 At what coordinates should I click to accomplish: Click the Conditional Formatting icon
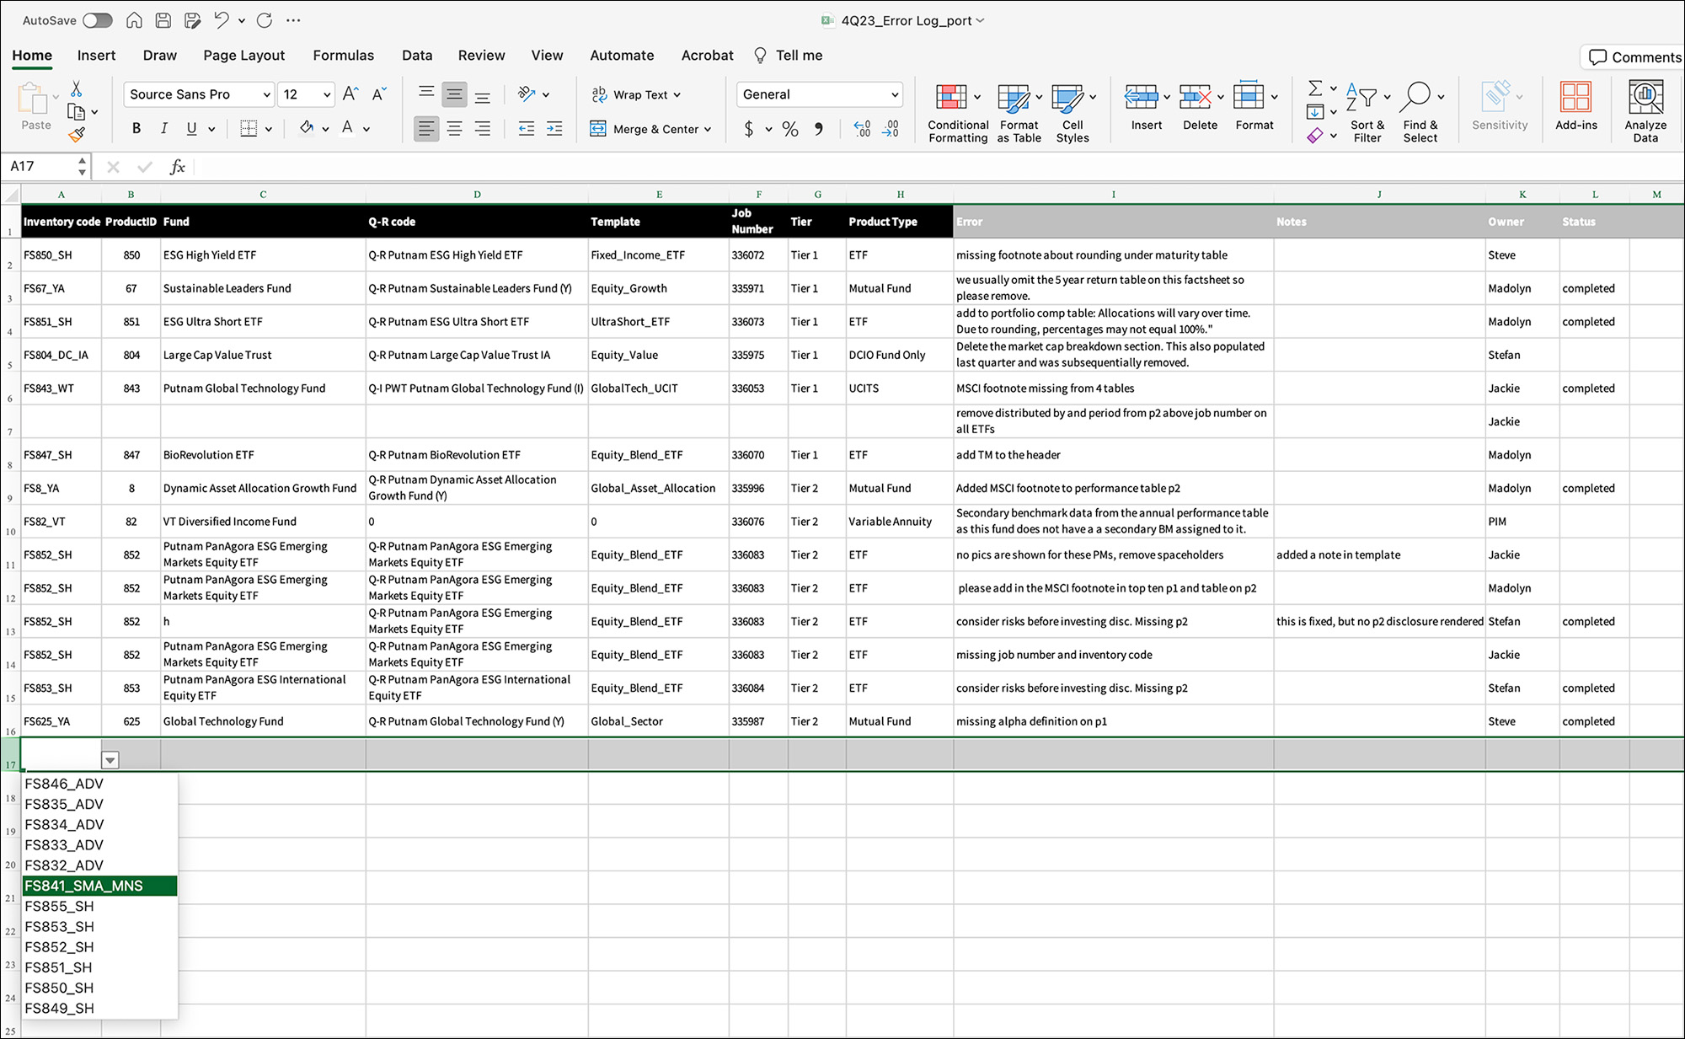click(x=951, y=98)
